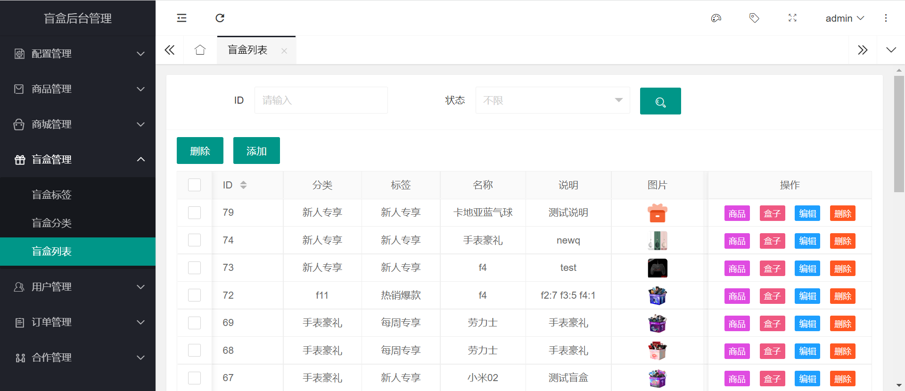Click the search magnifier button

(x=660, y=101)
